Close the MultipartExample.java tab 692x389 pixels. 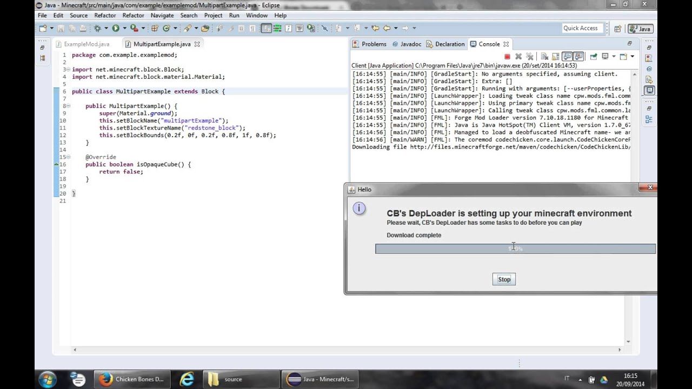(x=197, y=44)
